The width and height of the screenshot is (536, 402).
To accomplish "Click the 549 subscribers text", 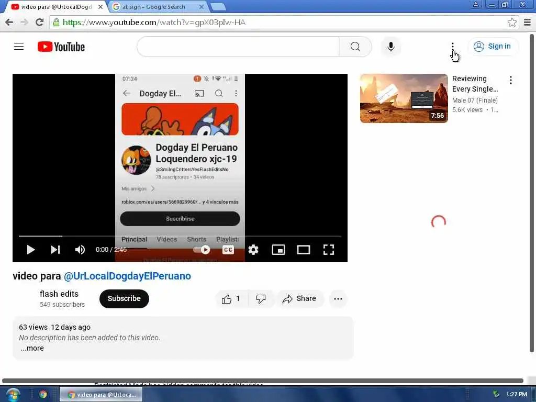I will click(x=62, y=304).
